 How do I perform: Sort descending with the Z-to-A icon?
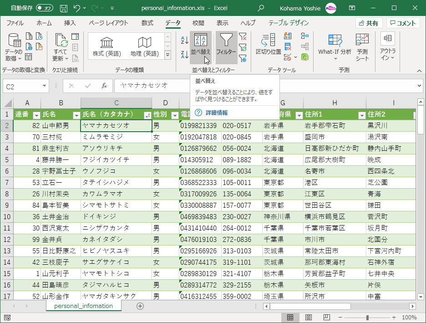pyautogui.click(x=184, y=55)
